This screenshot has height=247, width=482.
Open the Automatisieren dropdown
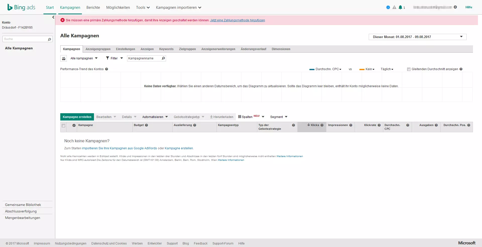click(155, 117)
